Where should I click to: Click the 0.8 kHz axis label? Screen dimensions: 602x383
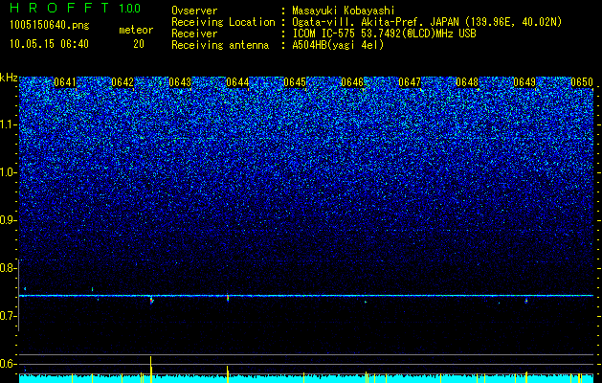pyautogui.click(x=8, y=268)
